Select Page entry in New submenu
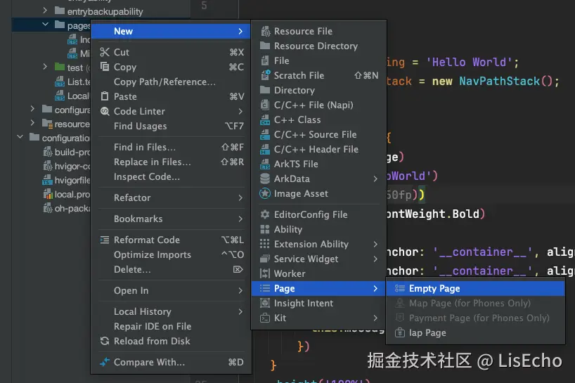The image size is (575, 383). [318, 288]
